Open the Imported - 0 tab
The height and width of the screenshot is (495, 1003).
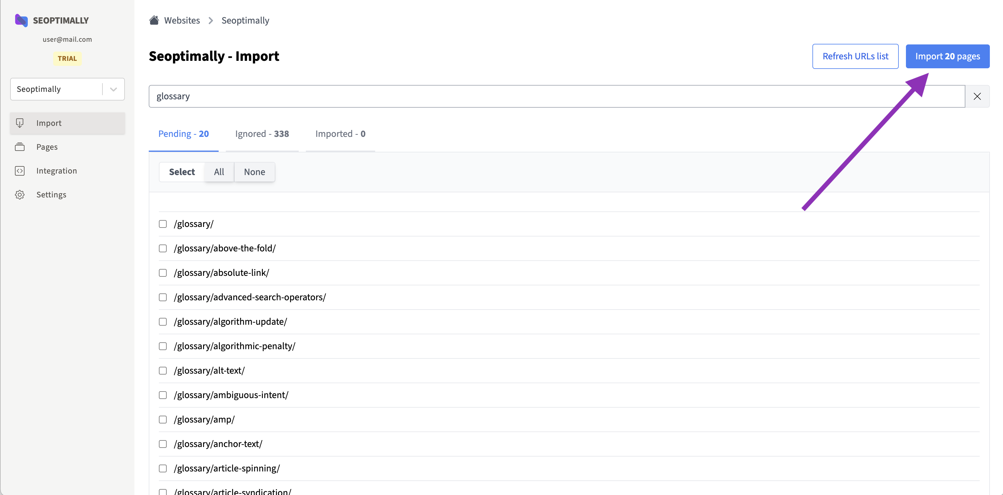click(340, 134)
